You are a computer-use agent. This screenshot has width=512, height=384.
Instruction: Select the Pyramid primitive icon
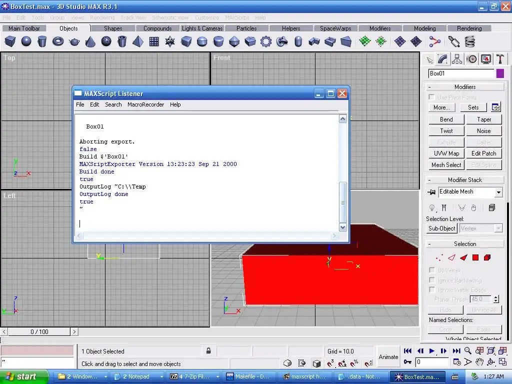click(138, 41)
